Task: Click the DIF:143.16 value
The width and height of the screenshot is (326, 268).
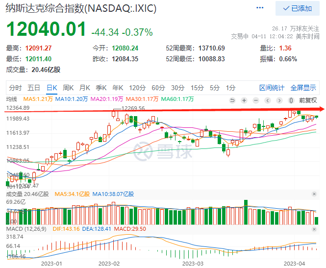Action: click(66, 229)
